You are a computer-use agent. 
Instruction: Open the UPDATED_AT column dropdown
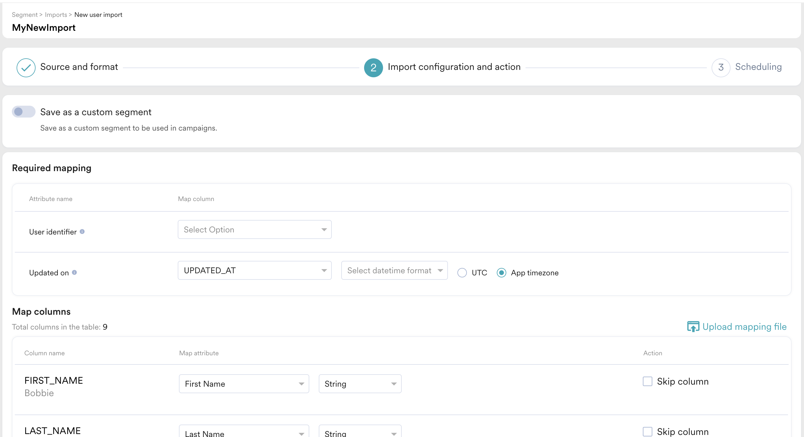click(254, 270)
